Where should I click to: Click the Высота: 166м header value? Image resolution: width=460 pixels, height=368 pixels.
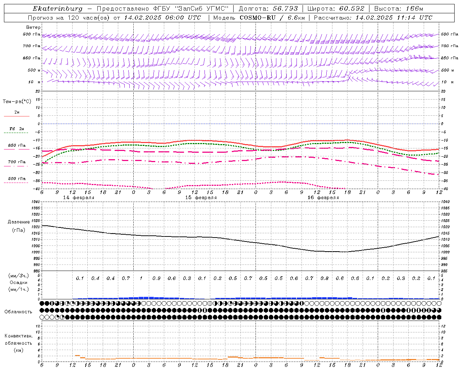pos(399,9)
